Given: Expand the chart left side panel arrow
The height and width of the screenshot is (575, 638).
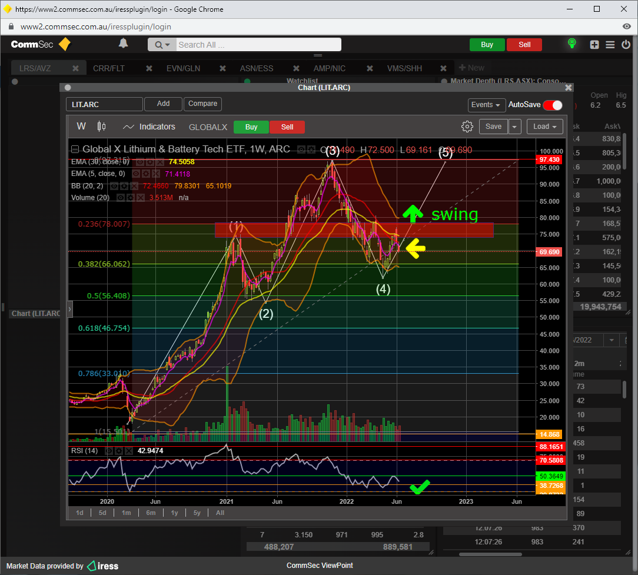Looking at the screenshot, I should [69, 309].
